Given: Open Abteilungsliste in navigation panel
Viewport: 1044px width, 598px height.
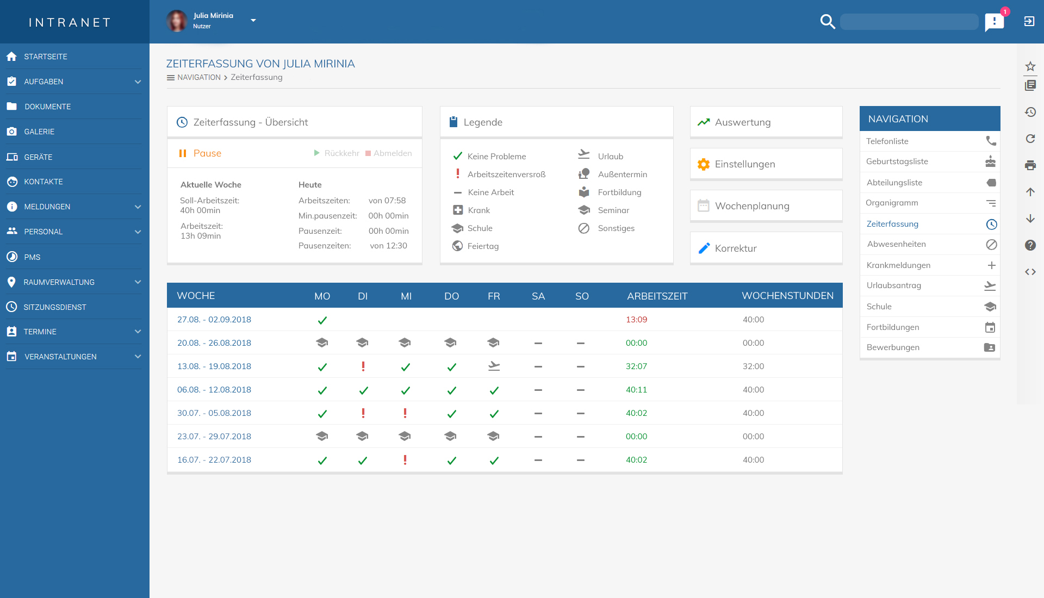Looking at the screenshot, I should coord(930,183).
